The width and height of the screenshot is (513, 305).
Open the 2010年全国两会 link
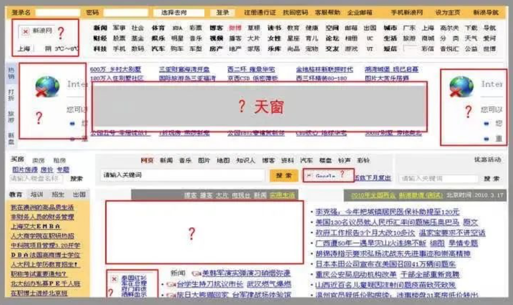[373, 195]
